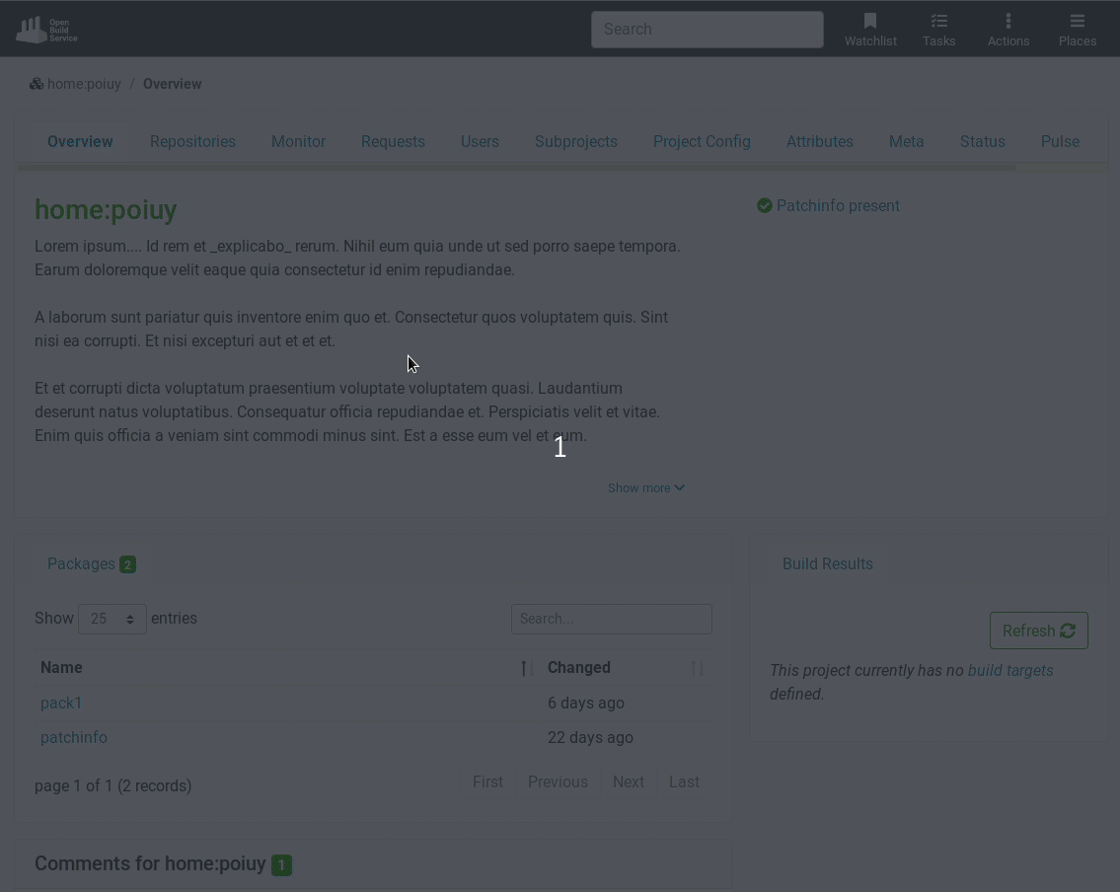Click the Refresh circular arrow icon
Viewport: 1120px width, 892px height.
point(1068,631)
